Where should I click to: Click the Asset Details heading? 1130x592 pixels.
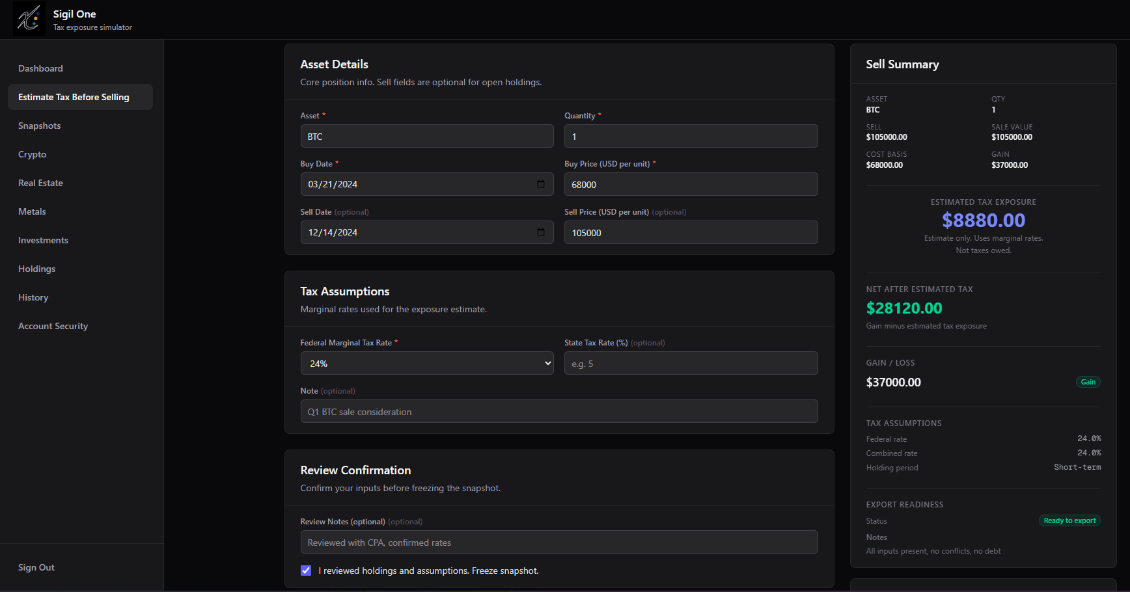334,64
